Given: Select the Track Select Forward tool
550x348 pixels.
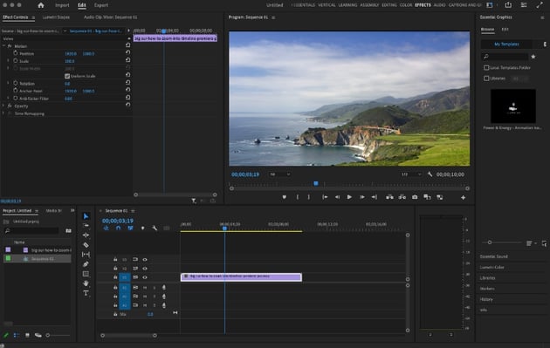Looking at the screenshot, I should [86, 225].
